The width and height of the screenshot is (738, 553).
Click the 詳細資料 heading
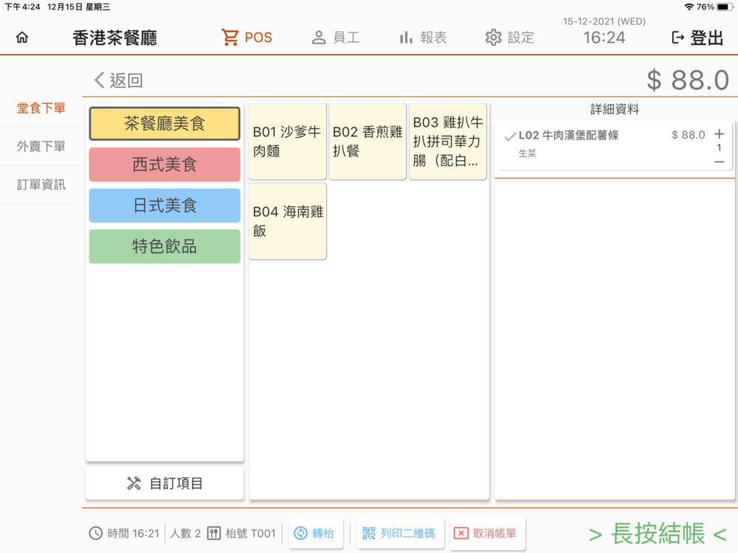tap(615, 109)
